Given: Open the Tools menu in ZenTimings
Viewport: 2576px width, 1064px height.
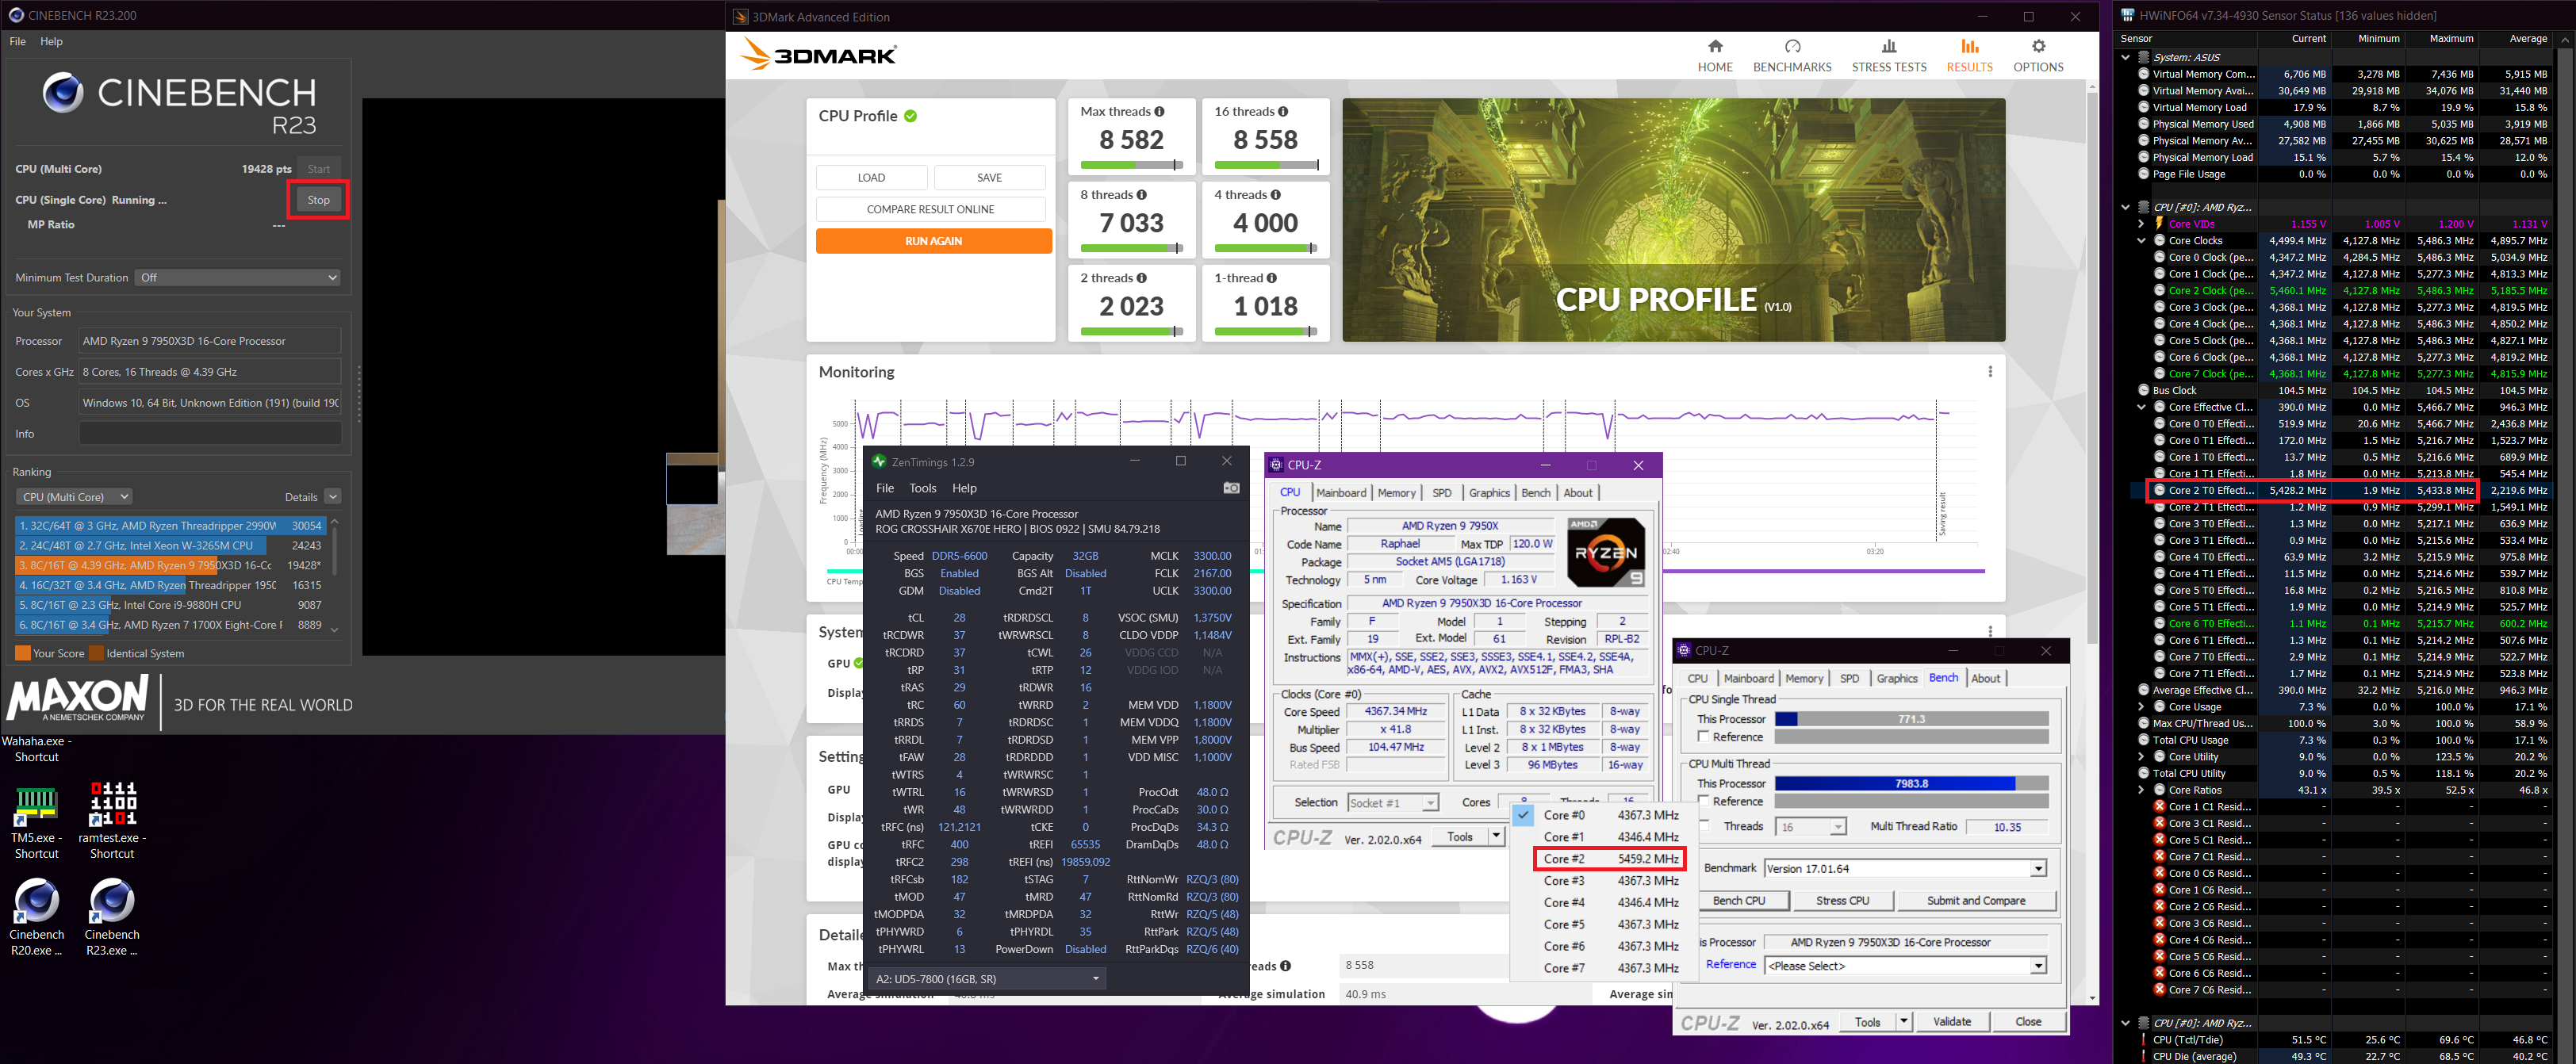Looking at the screenshot, I should tap(922, 488).
